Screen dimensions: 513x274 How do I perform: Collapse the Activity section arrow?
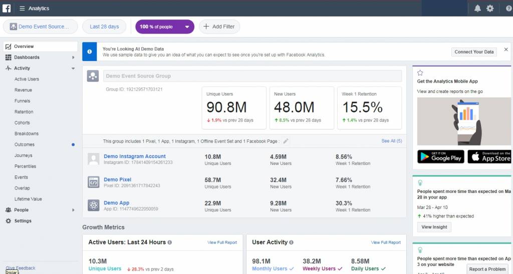73,68
